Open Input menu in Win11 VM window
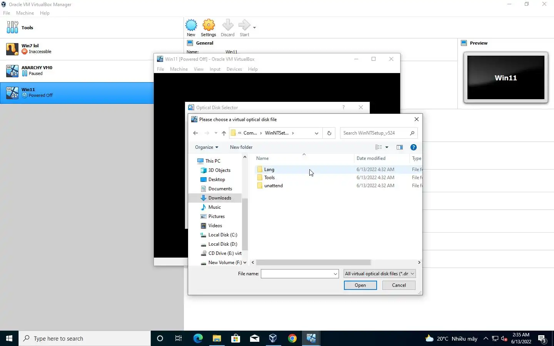The height and width of the screenshot is (346, 554). pos(215,69)
